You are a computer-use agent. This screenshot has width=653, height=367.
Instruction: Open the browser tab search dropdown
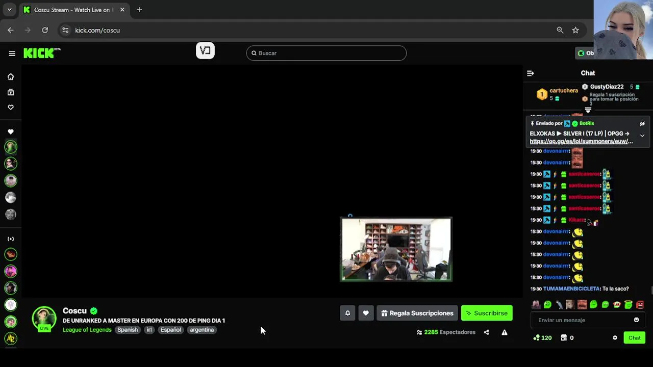click(x=9, y=10)
